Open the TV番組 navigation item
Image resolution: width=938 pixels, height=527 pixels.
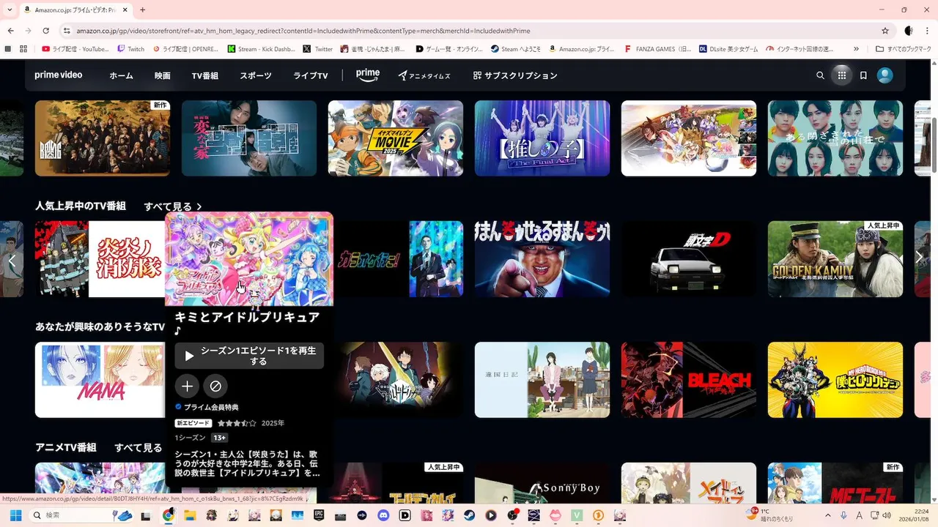coord(205,75)
